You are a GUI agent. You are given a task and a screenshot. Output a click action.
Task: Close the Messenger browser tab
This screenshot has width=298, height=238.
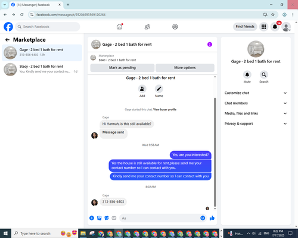[x=60, y=5]
